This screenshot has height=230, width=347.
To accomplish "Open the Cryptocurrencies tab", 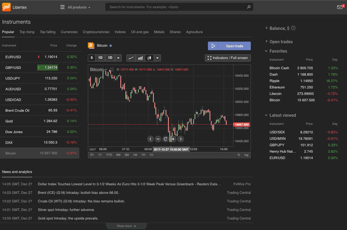I will [96, 32].
